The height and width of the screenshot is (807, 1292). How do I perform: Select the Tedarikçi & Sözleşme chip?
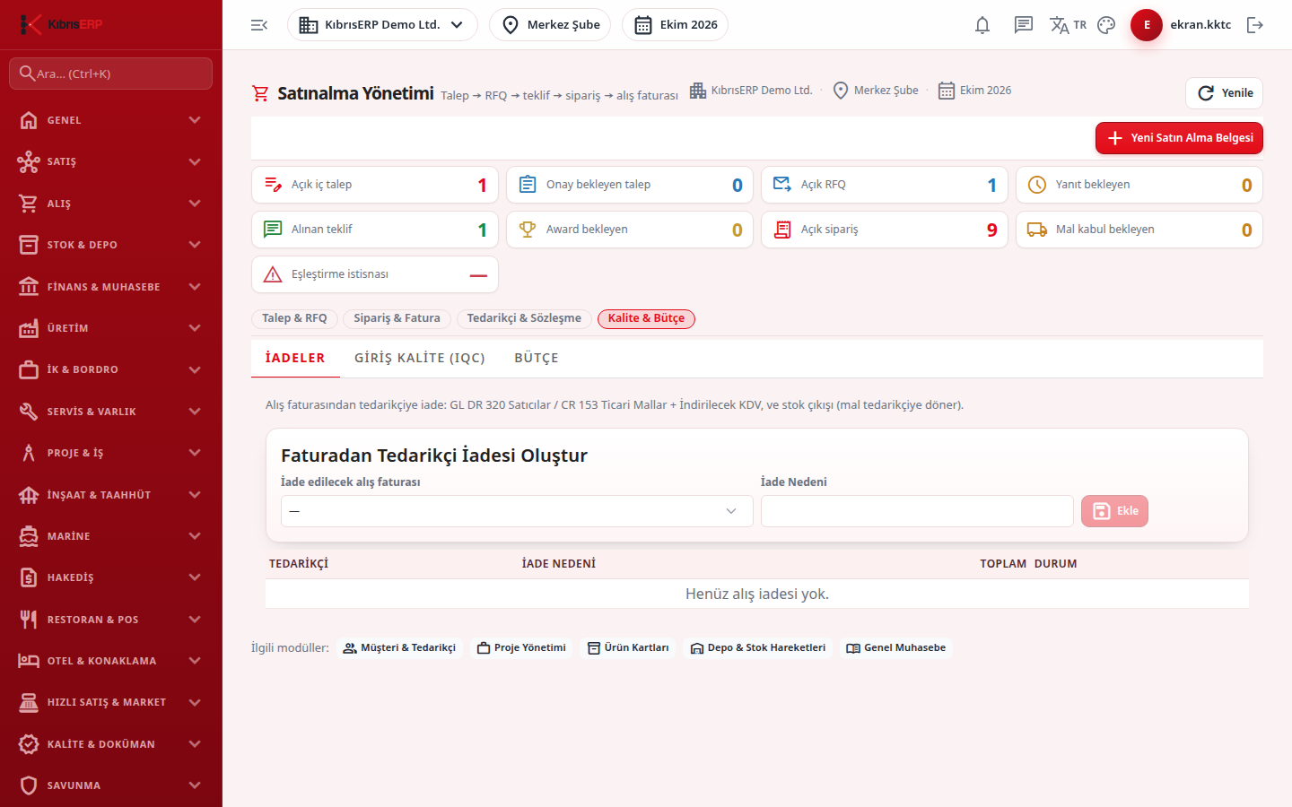pyautogui.click(x=524, y=318)
